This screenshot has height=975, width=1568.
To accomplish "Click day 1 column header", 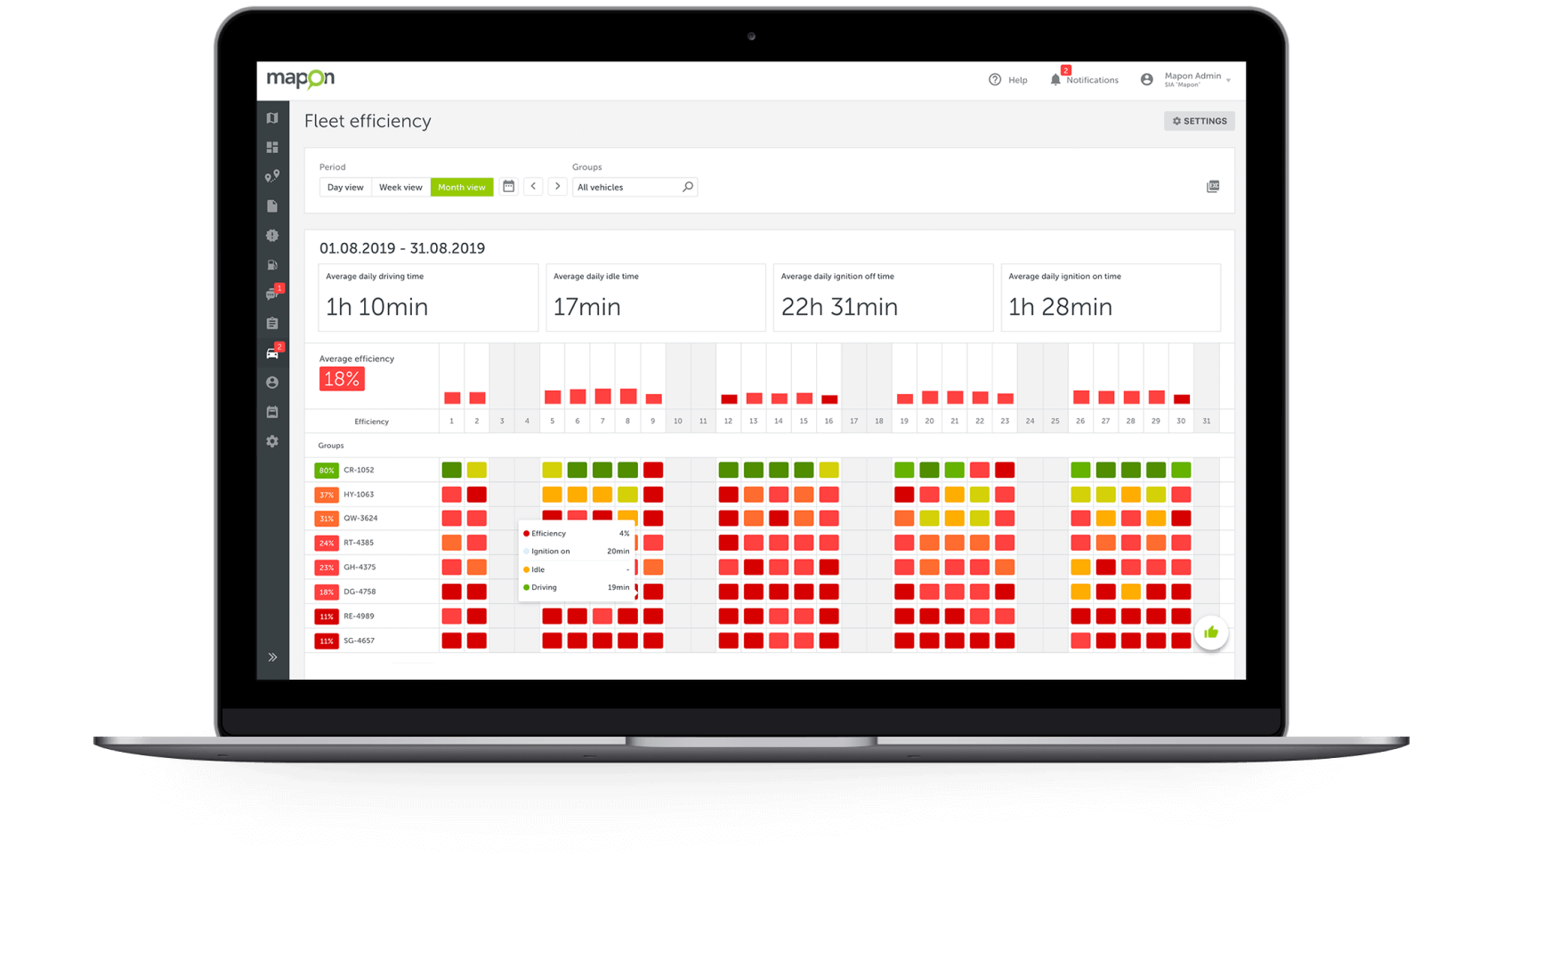I will 451,421.
